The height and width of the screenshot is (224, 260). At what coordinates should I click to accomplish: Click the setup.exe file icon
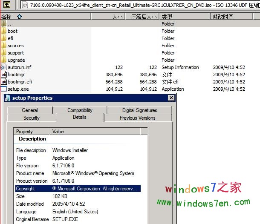coord(4,89)
